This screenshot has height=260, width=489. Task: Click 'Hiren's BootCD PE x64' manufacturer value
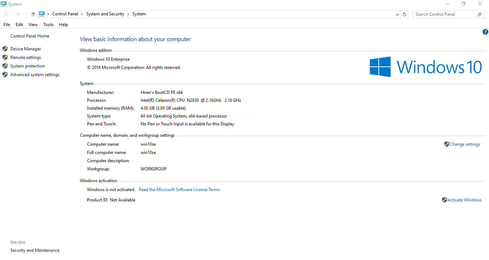point(162,92)
